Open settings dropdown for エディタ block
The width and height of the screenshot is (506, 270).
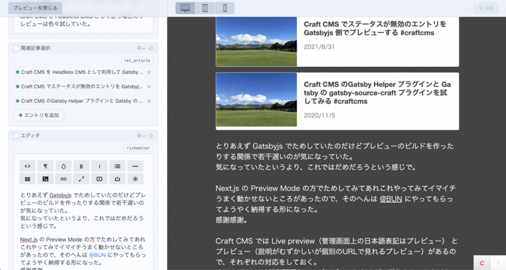[x=141, y=136]
